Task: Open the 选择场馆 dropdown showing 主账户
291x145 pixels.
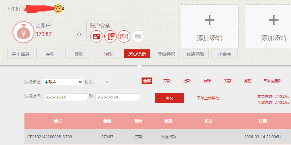Action: coord(63,82)
